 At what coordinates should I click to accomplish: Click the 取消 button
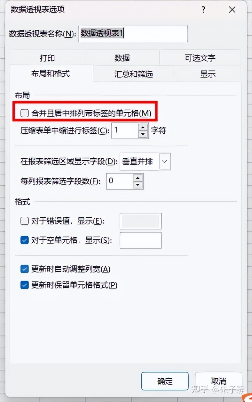(219, 381)
